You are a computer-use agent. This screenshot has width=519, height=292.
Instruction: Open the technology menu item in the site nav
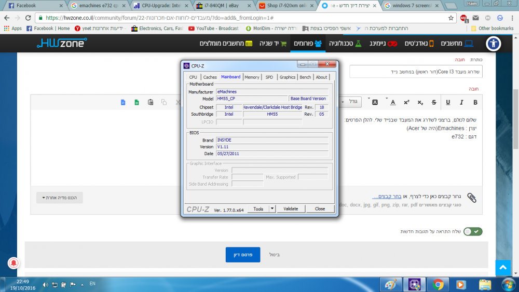click(x=345, y=44)
